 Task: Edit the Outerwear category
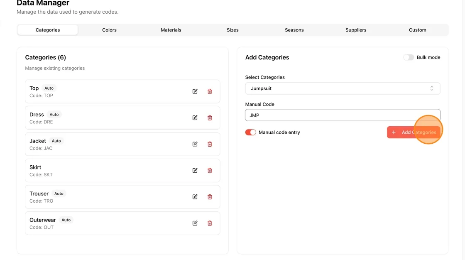point(195,223)
